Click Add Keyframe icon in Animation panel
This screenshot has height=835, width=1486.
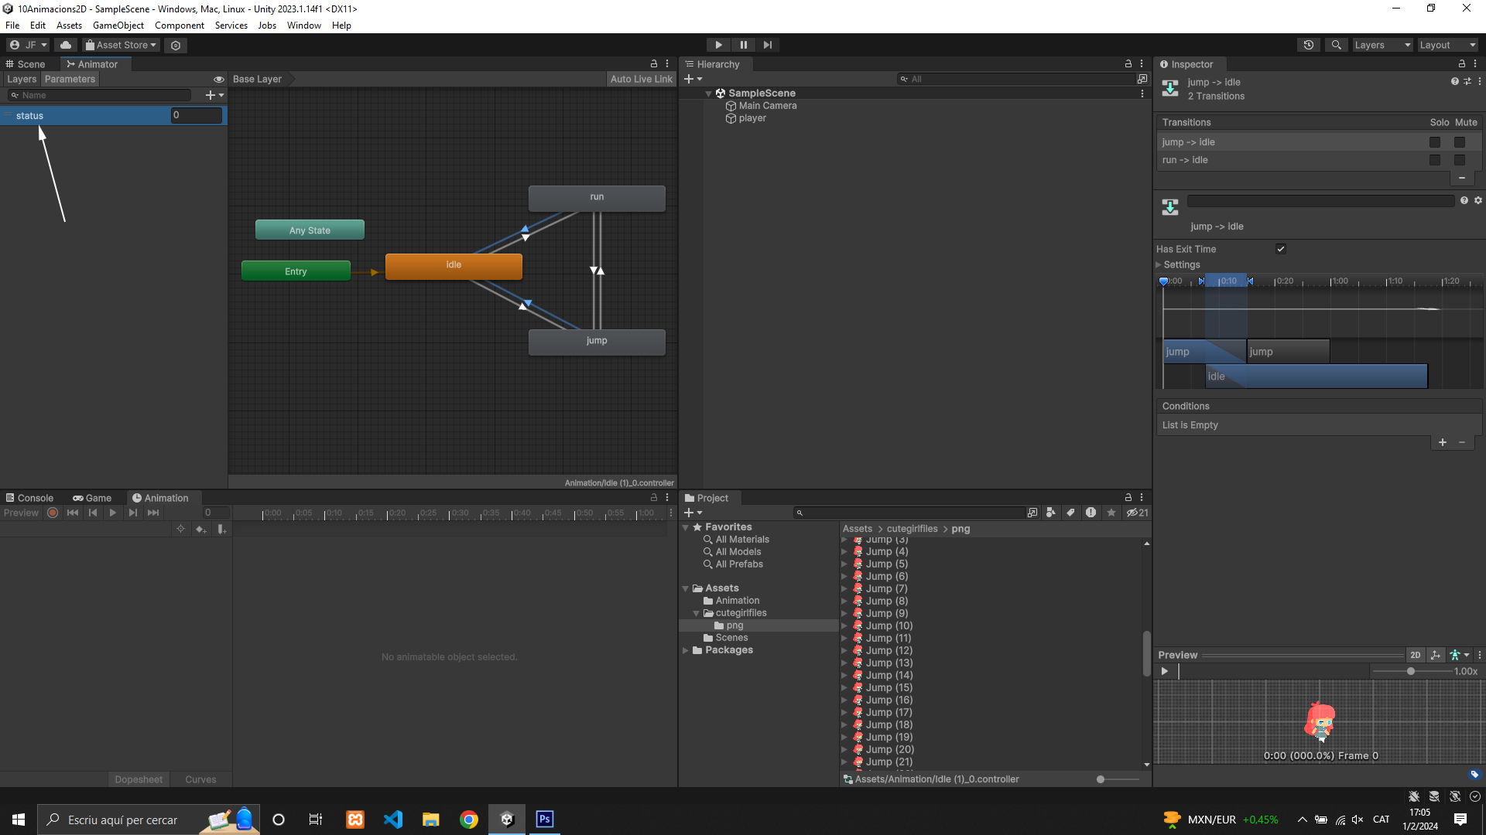pyautogui.click(x=200, y=529)
